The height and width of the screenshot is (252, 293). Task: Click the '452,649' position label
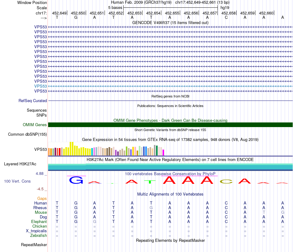59,13
